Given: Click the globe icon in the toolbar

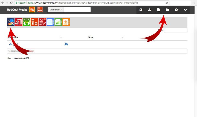Looking at the screenshot, I should click(x=176, y=10).
